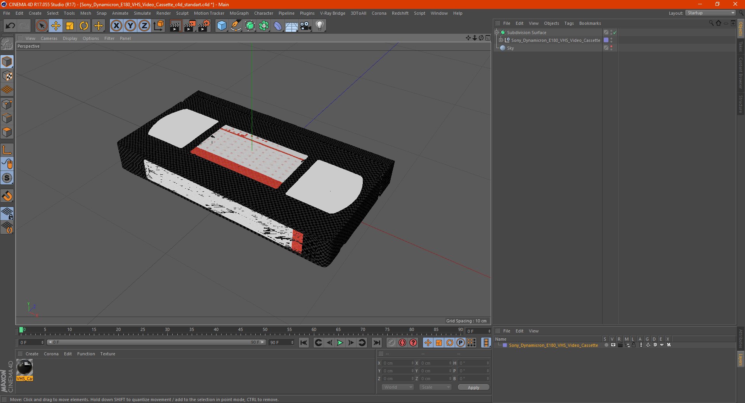Viewport: 745px width, 403px height.
Task: Switch to Model mode in left toolbar
Action: (7, 62)
